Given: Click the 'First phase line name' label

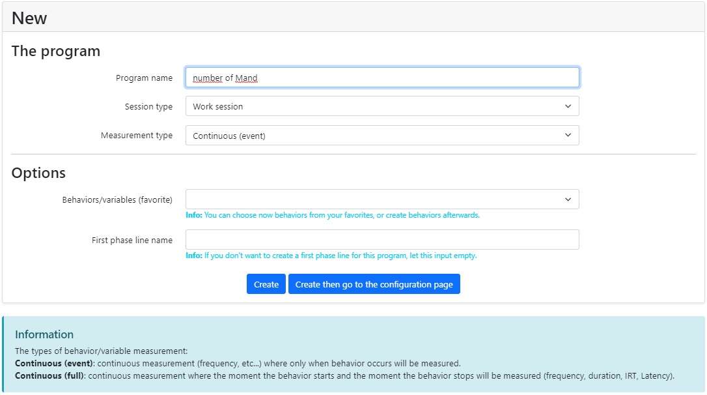Looking at the screenshot, I should coord(132,240).
